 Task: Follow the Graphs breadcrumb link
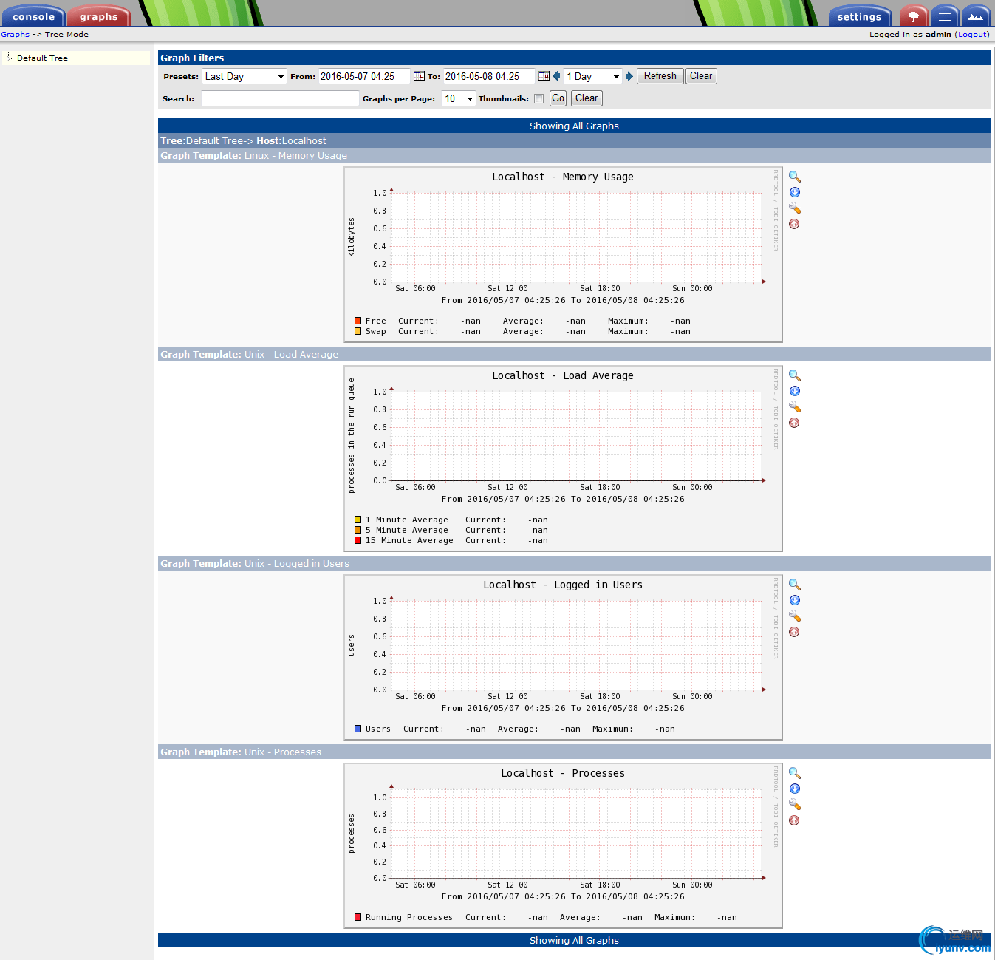15,34
